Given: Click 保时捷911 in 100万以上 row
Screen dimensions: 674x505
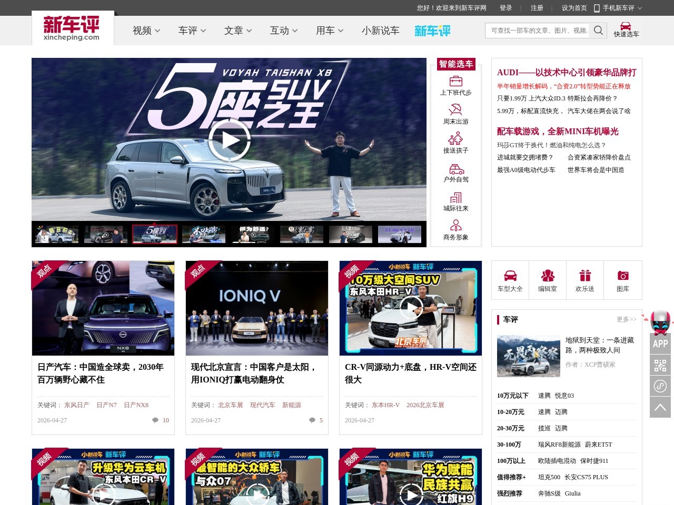Looking at the screenshot, I should 594,461.
